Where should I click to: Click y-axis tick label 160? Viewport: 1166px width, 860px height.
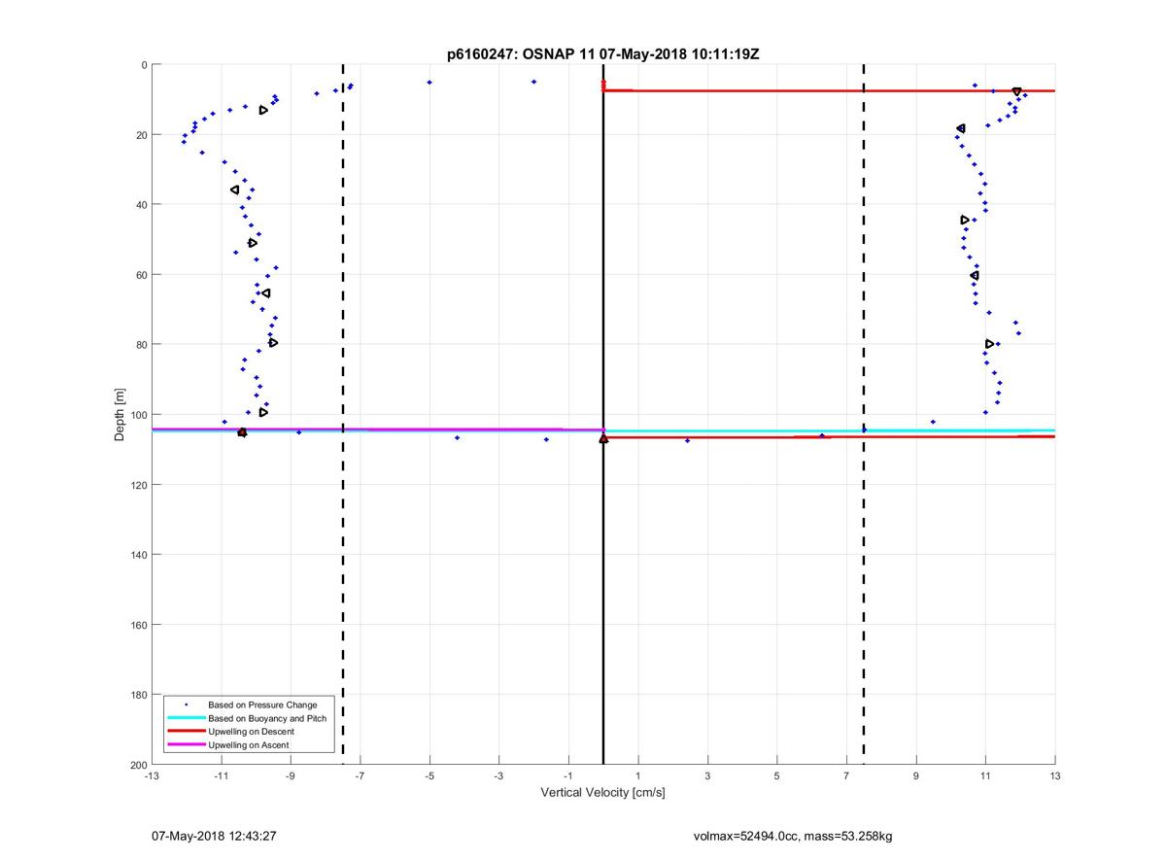tap(138, 625)
